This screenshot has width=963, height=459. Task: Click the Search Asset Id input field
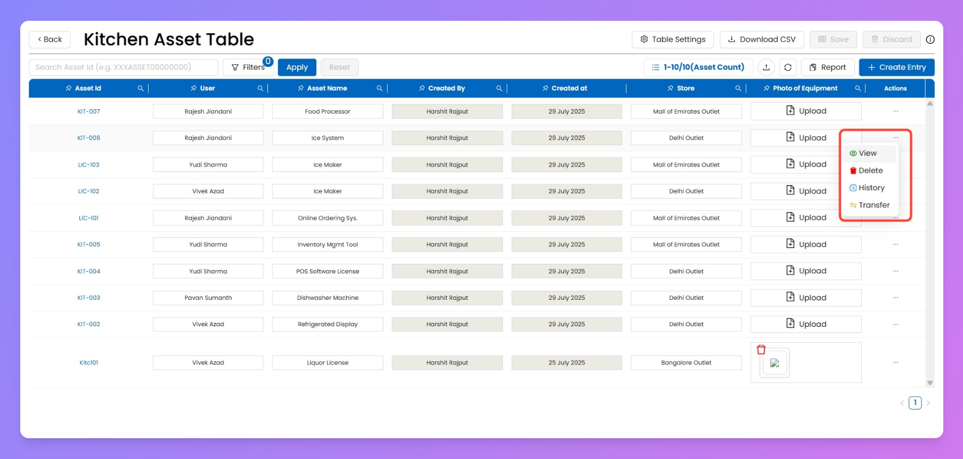pos(123,67)
